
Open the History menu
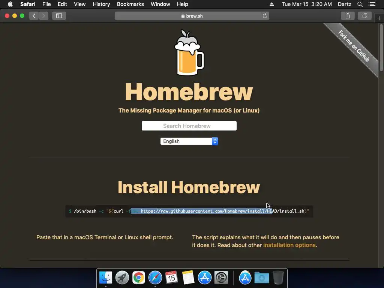click(x=101, y=4)
